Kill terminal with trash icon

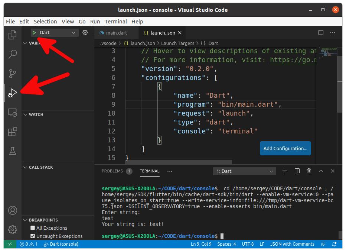point(309,171)
